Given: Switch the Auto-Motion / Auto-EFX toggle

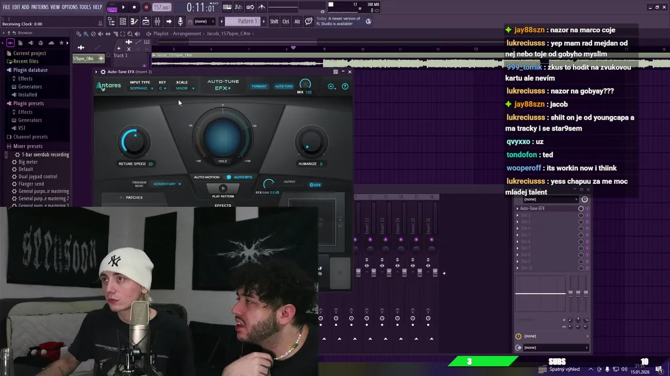Looking at the screenshot, I should click(x=228, y=177).
